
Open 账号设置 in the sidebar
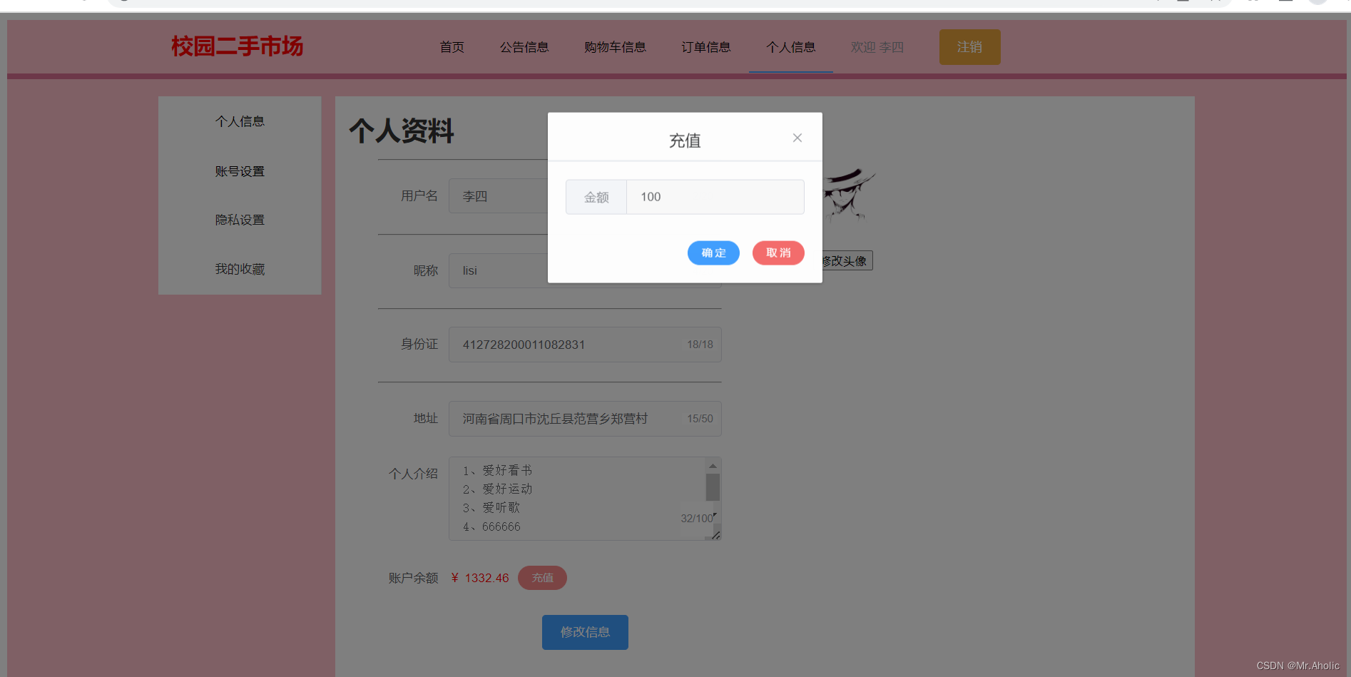[240, 170]
